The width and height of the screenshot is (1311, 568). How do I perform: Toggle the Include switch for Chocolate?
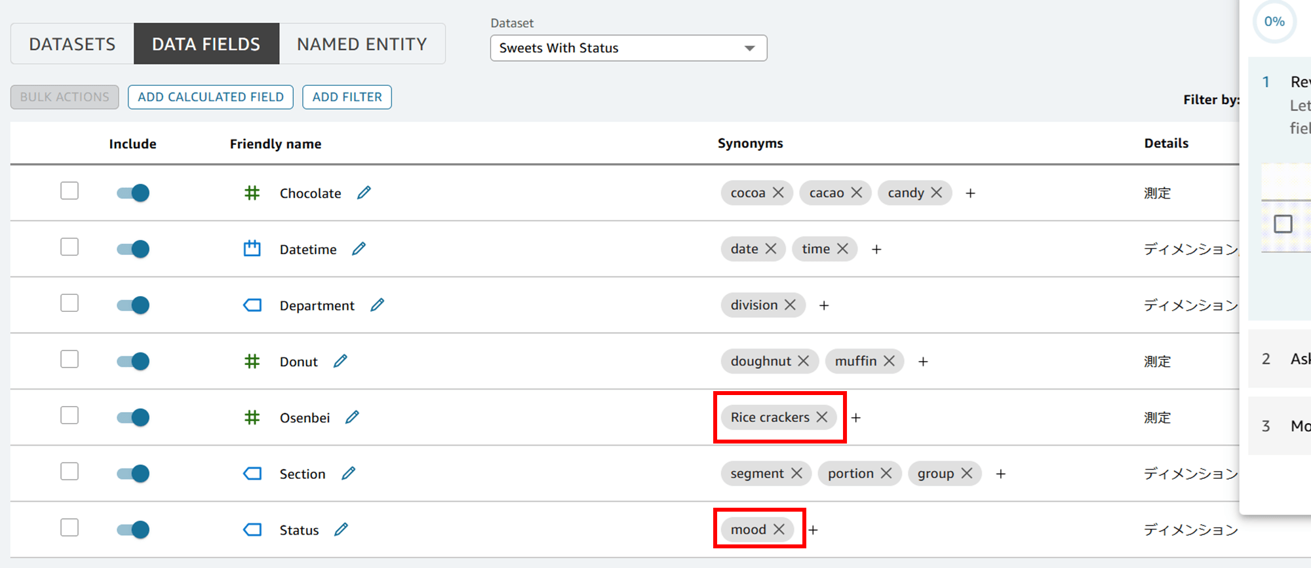click(133, 193)
